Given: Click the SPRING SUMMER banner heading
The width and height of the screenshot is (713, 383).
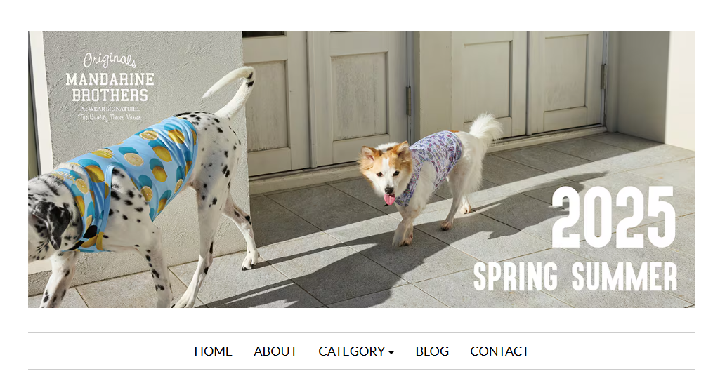Looking at the screenshot, I should (575, 276).
